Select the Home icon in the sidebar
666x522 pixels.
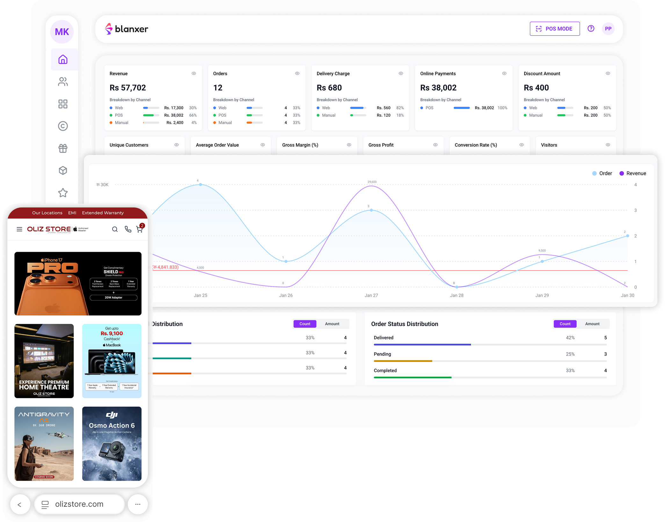(63, 59)
